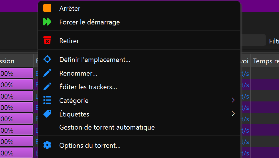Click the blue tag icon for Étiquettes
Image resolution: width=279 pixels, height=158 pixels.
click(x=47, y=114)
